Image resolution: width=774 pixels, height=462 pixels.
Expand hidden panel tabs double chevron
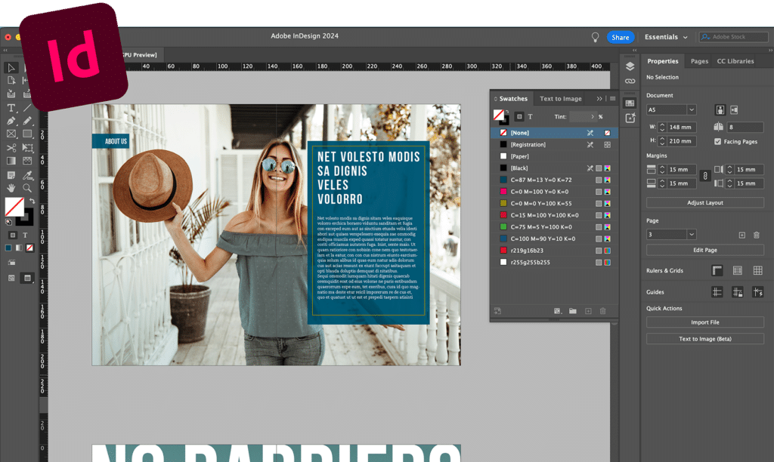pyautogui.click(x=599, y=99)
